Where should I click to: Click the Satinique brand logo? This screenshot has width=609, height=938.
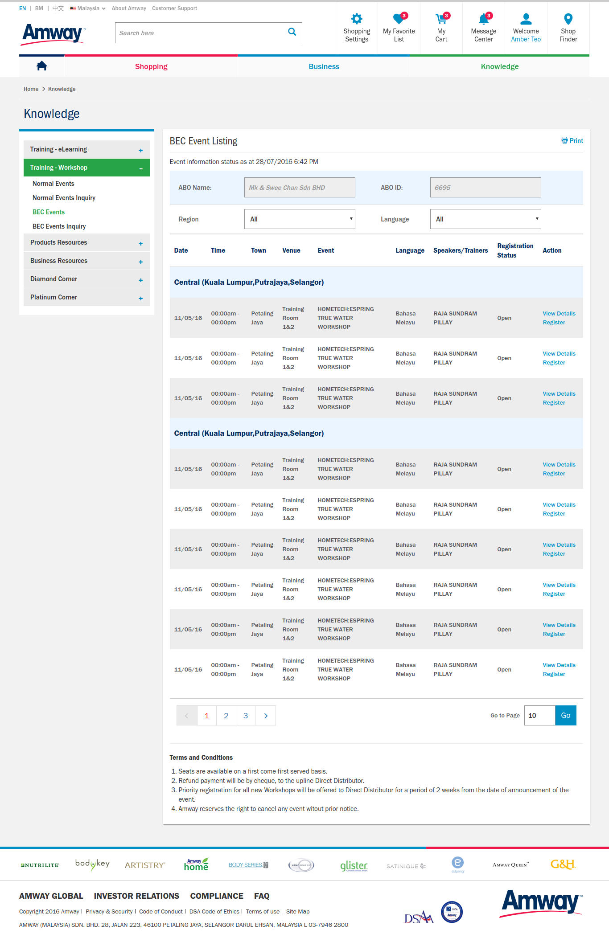point(406,866)
